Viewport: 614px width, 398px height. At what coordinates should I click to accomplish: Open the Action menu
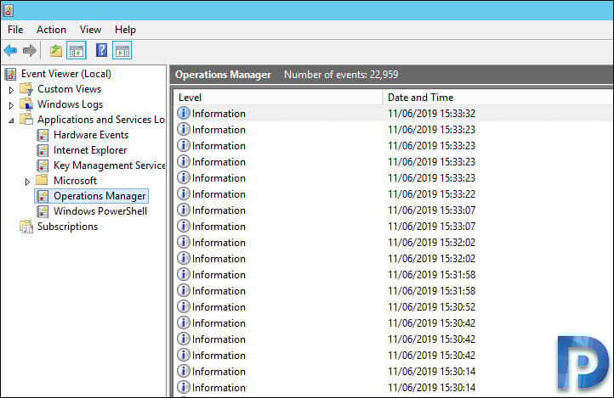click(51, 30)
